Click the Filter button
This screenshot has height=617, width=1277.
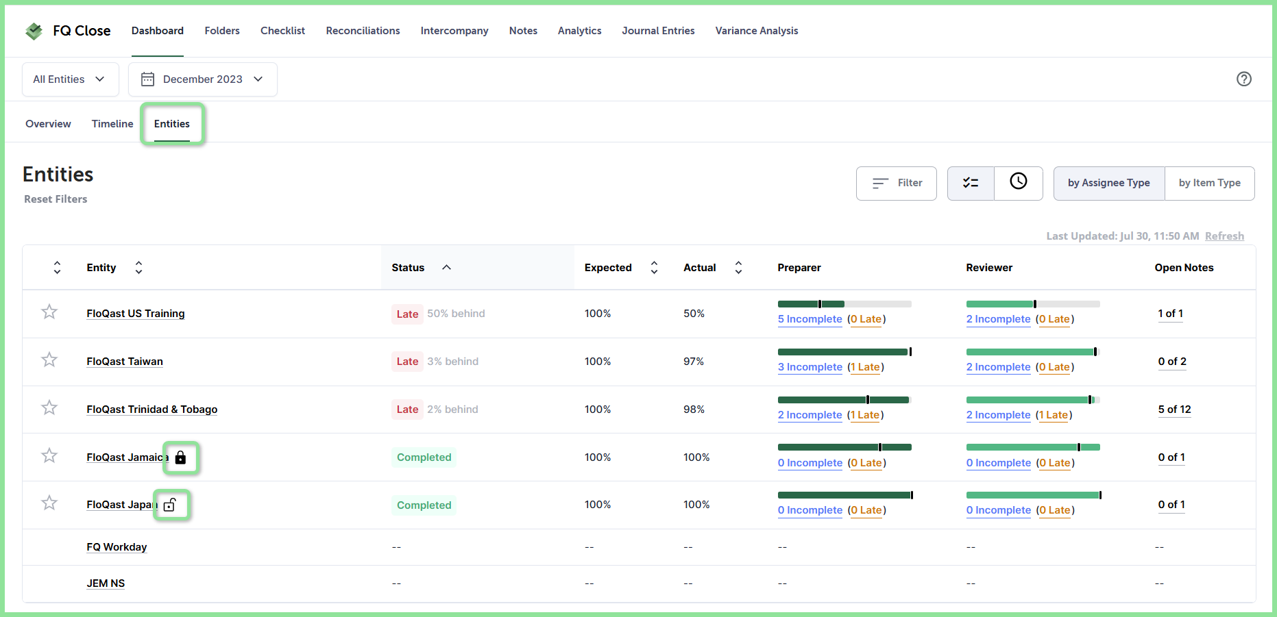[897, 183]
